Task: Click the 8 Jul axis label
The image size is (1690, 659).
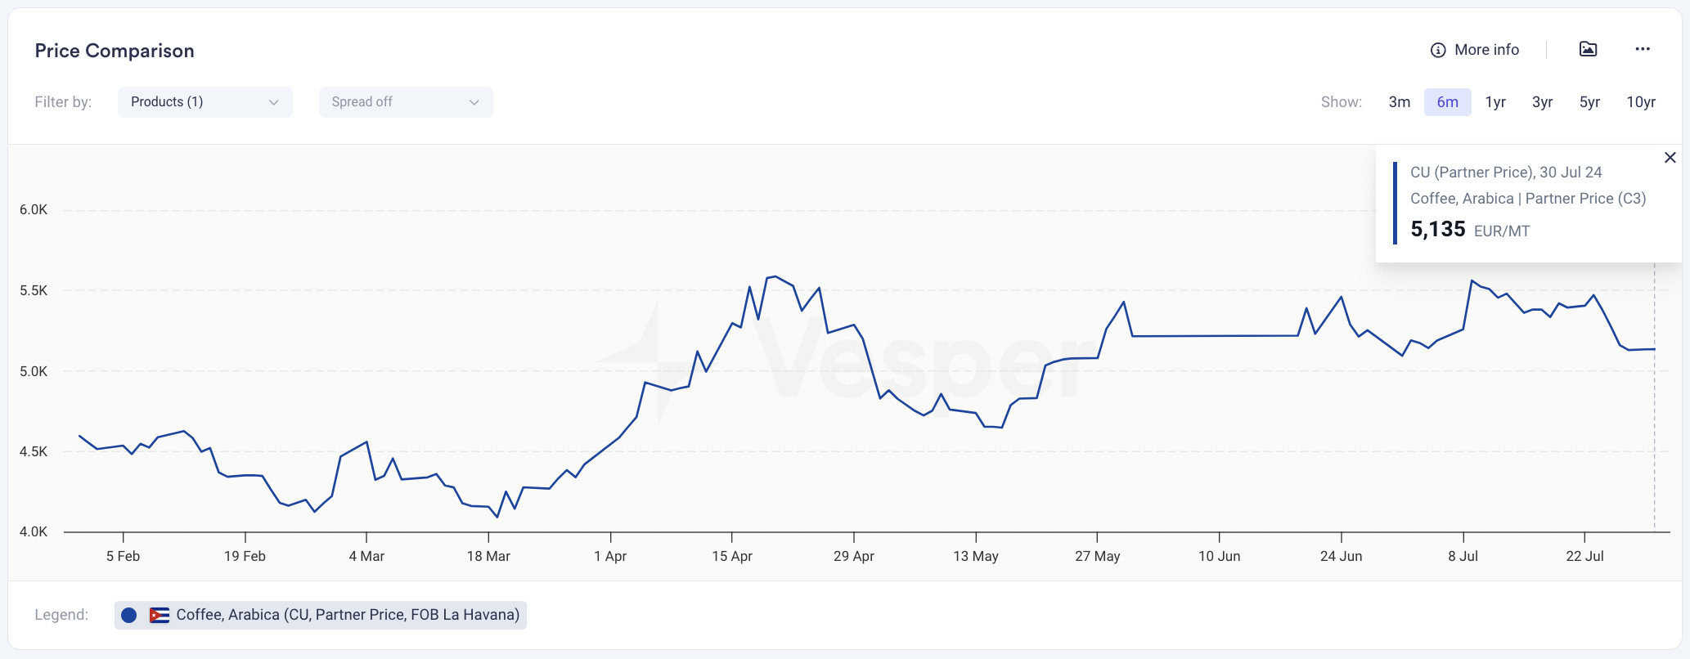Action: click(1463, 556)
